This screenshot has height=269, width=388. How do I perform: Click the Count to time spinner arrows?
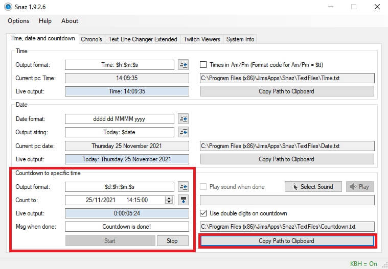169,200
